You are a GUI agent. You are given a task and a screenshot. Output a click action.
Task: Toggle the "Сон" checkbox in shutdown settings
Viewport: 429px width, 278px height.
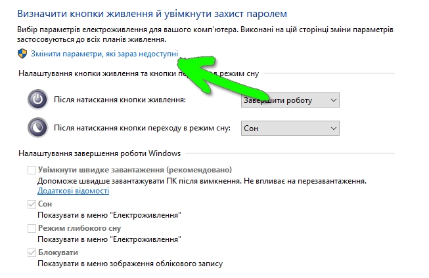[x=32, y=205]
